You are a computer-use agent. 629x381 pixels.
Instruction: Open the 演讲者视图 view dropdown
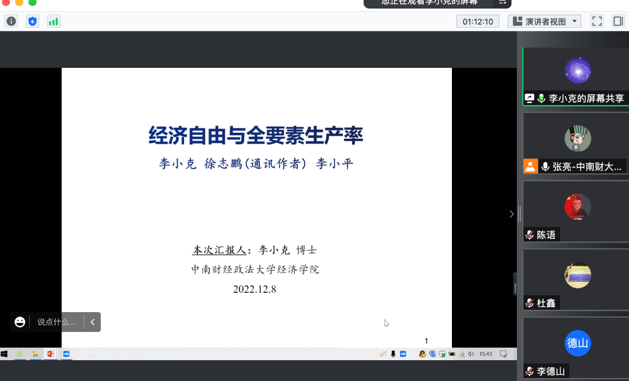point(544,21)
